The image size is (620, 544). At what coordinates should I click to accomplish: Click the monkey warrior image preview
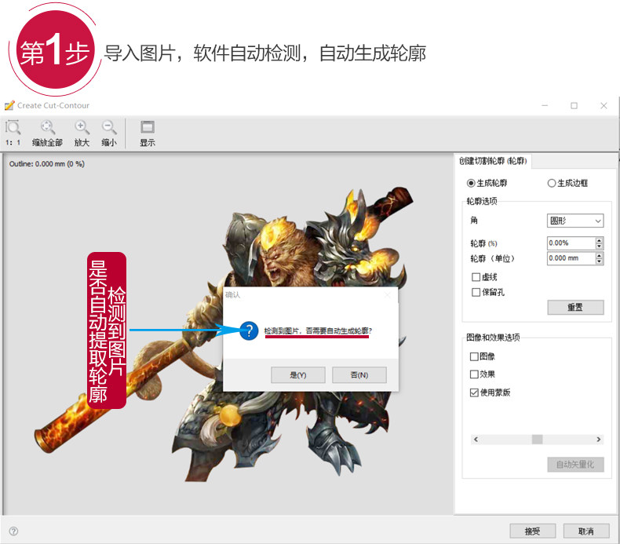pyautogui.click(x=225, y=336)
